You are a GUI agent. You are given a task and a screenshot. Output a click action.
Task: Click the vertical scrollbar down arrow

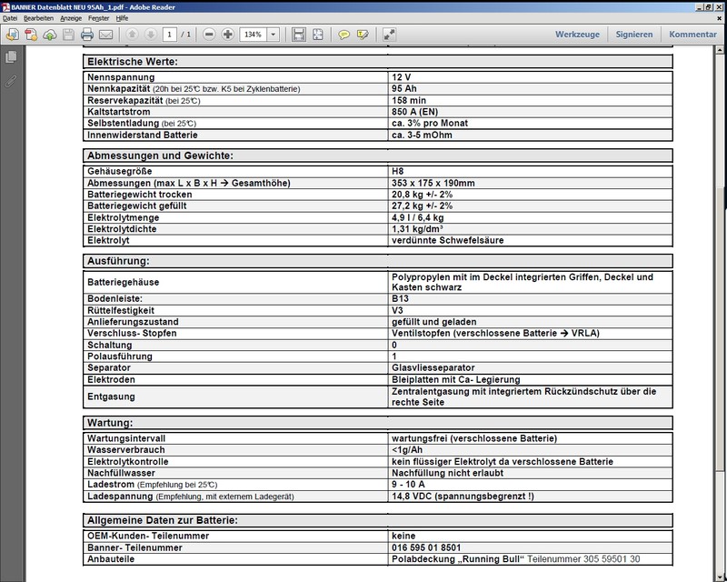pos(722,577)
